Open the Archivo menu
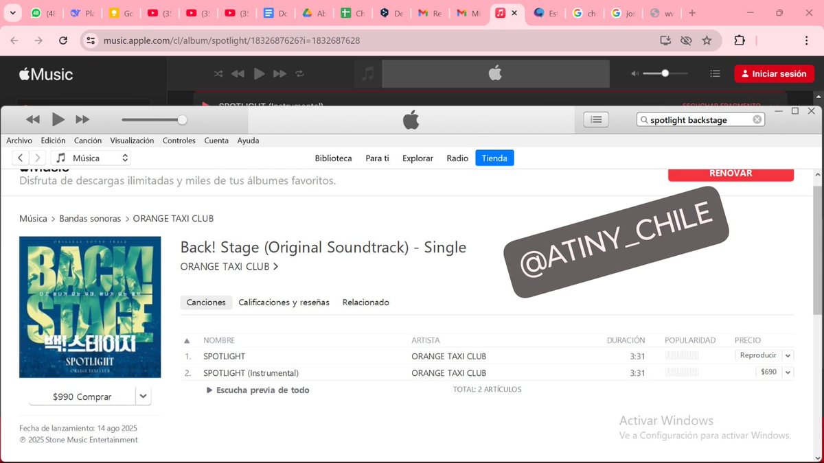 coord(19,141)
